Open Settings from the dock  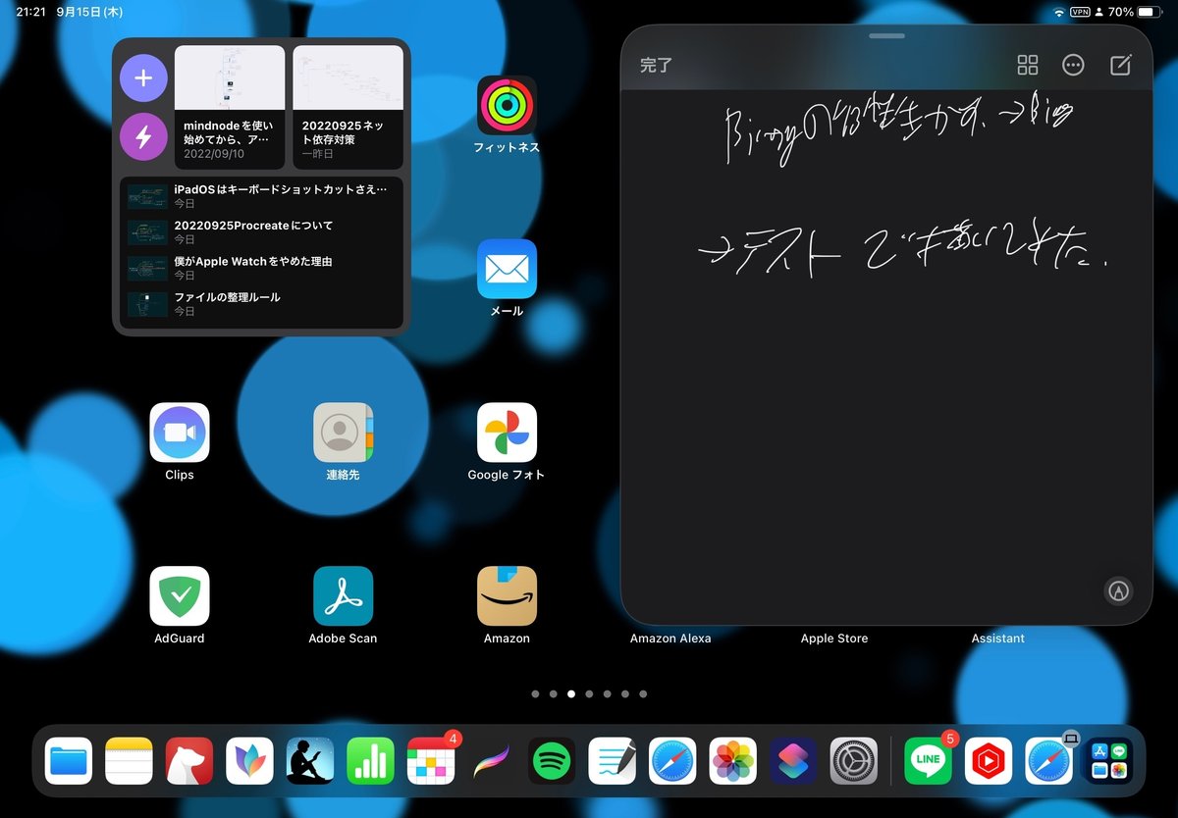click(854, 761)
